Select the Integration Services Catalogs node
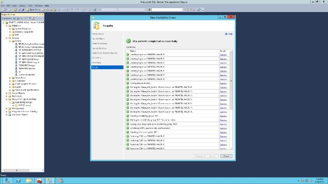 [25, 112]
